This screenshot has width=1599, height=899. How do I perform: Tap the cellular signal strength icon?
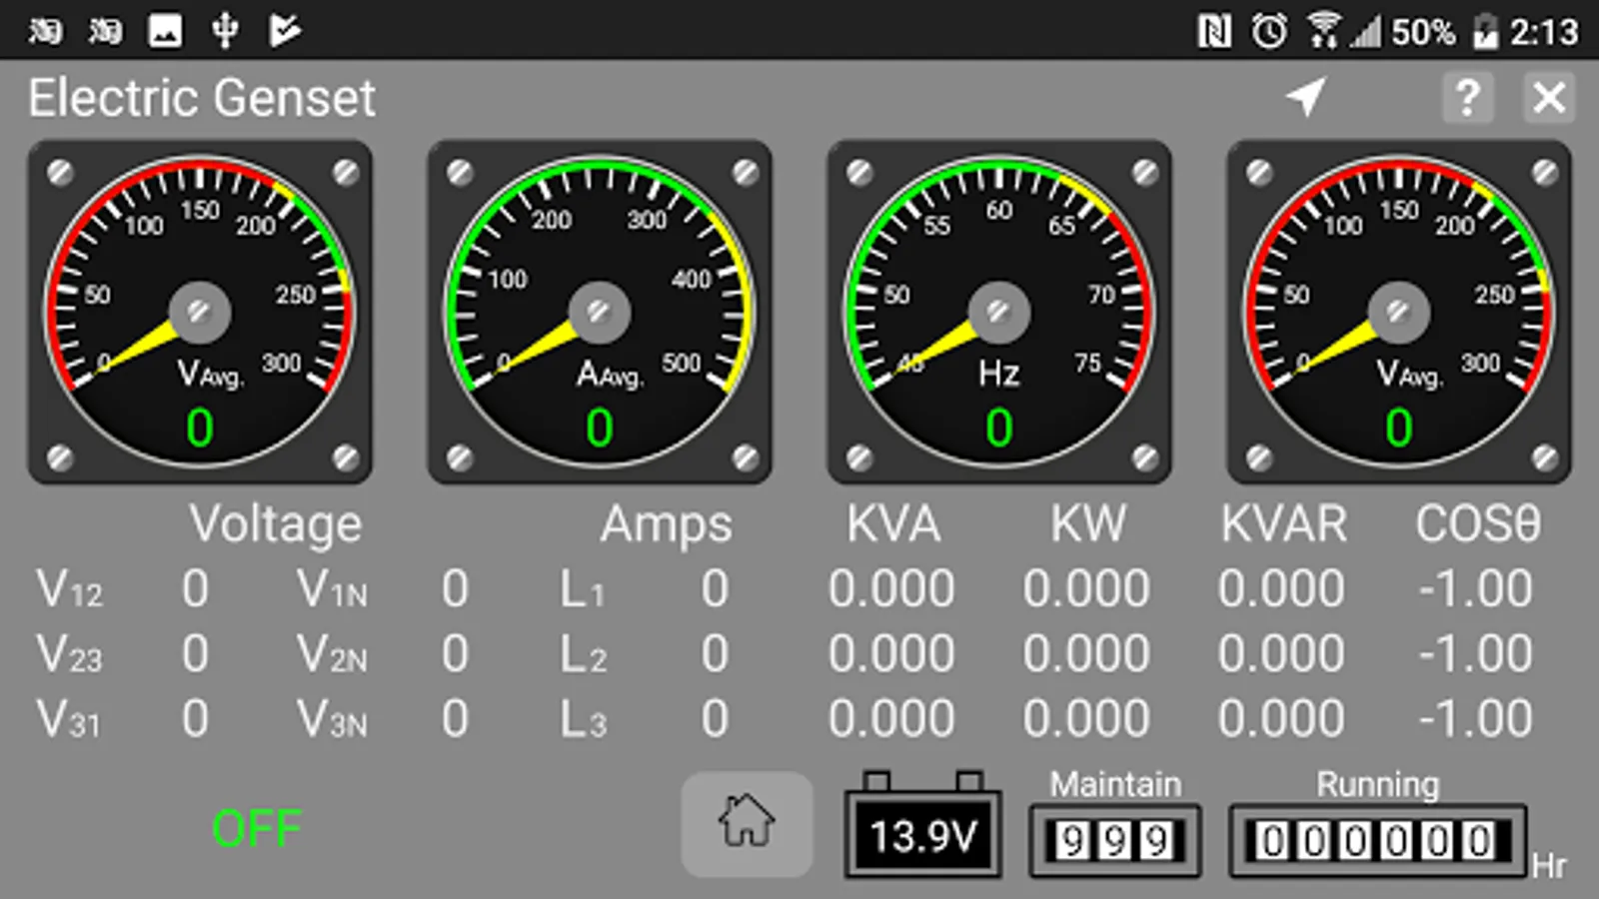click(x=1364, y=33)
